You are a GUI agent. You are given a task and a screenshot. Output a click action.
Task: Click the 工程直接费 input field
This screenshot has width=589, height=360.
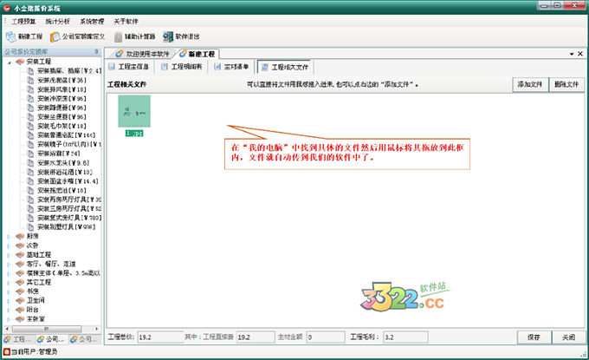(x=256, y=337)
